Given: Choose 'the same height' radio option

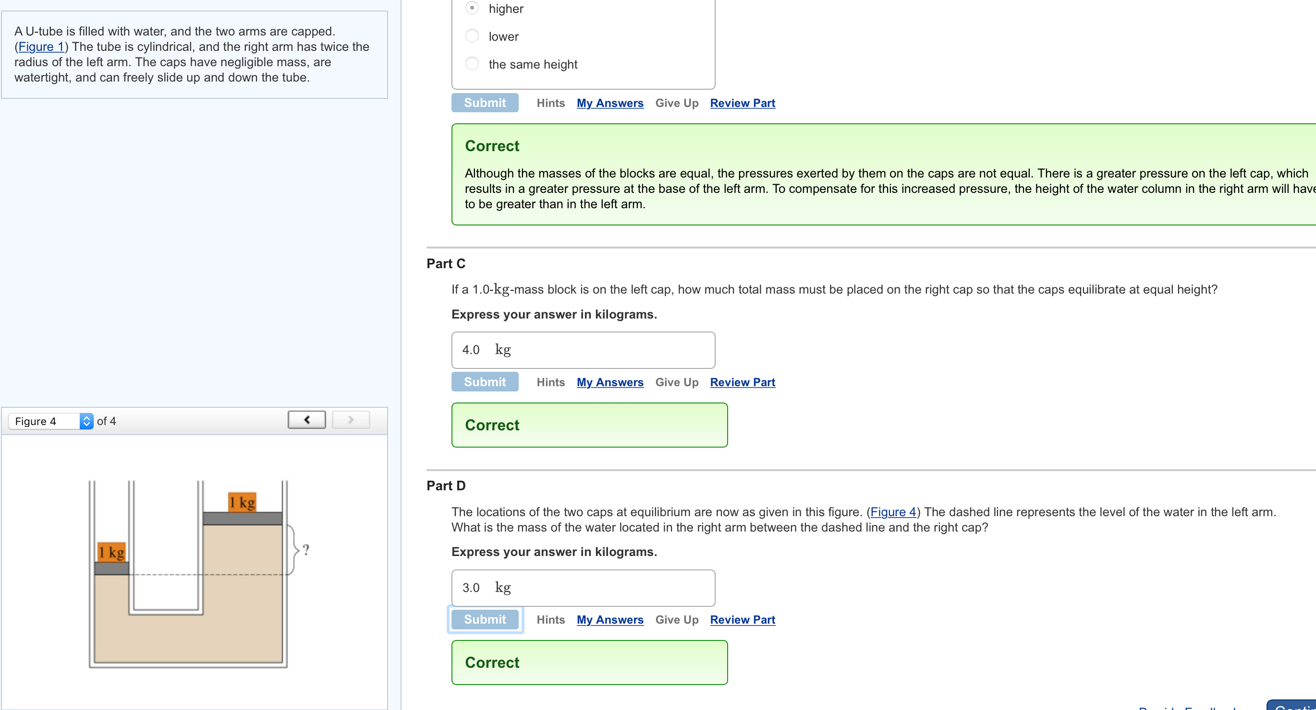Looking at the screenshot, I should (472, 64).
